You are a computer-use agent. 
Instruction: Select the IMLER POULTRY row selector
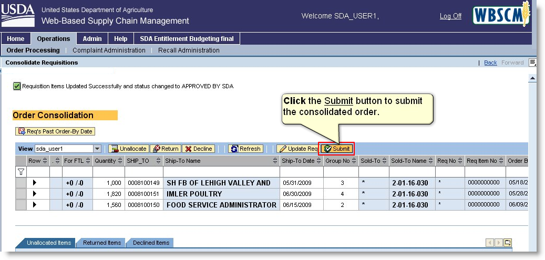[x=21, y=194]
